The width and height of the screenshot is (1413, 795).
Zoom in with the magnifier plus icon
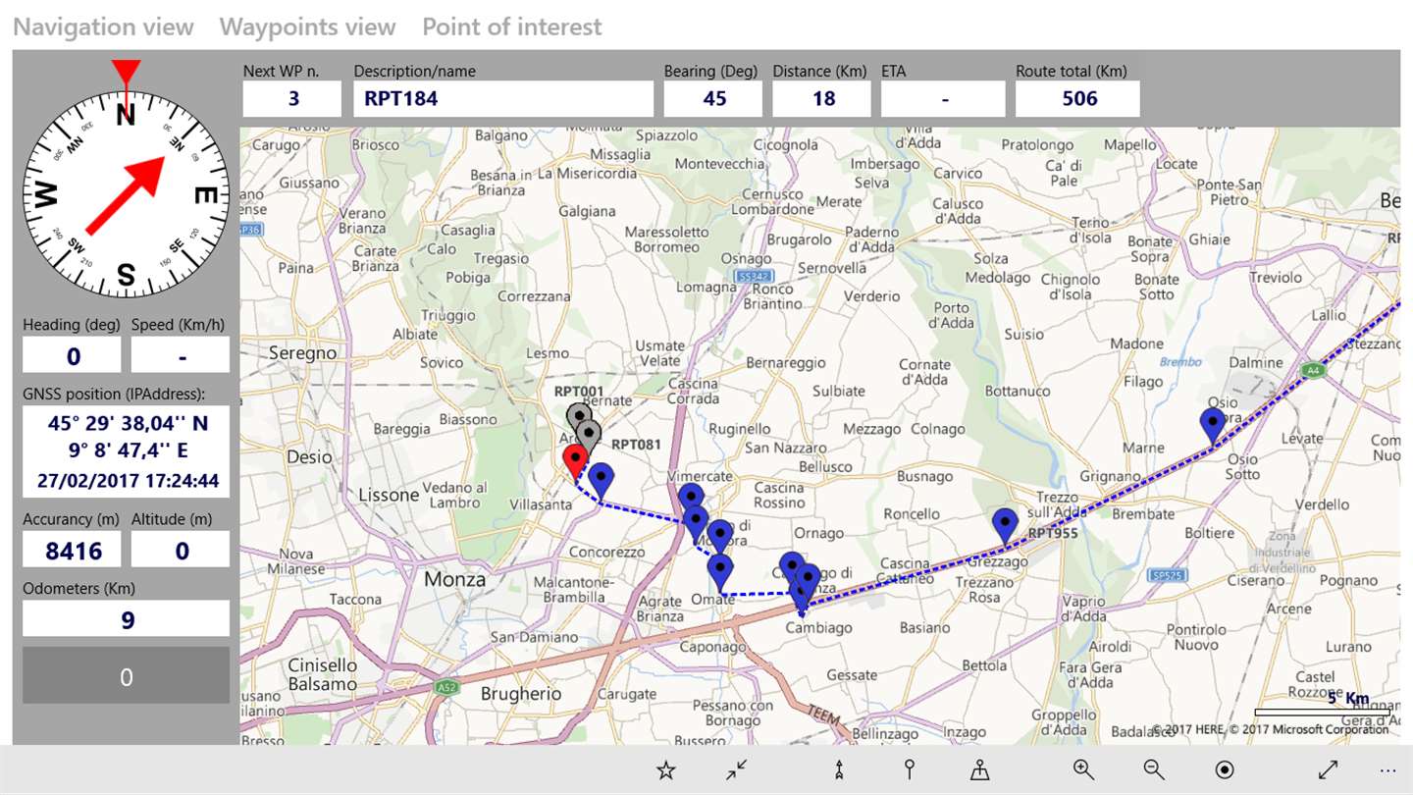pyautogui.click(x=1083, y=770)
